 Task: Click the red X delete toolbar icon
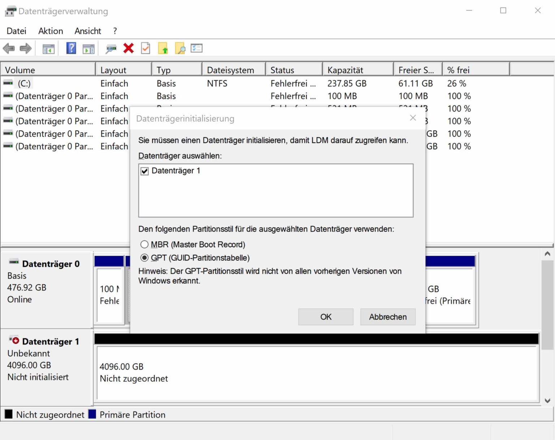[x=128, y=48]
